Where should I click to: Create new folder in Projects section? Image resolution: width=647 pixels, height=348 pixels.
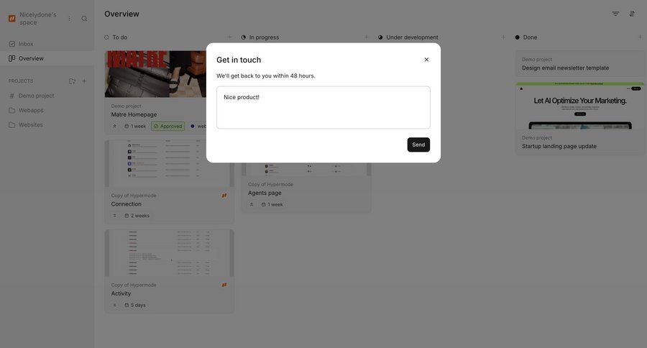pyautogui.click(x=72, y=81)
